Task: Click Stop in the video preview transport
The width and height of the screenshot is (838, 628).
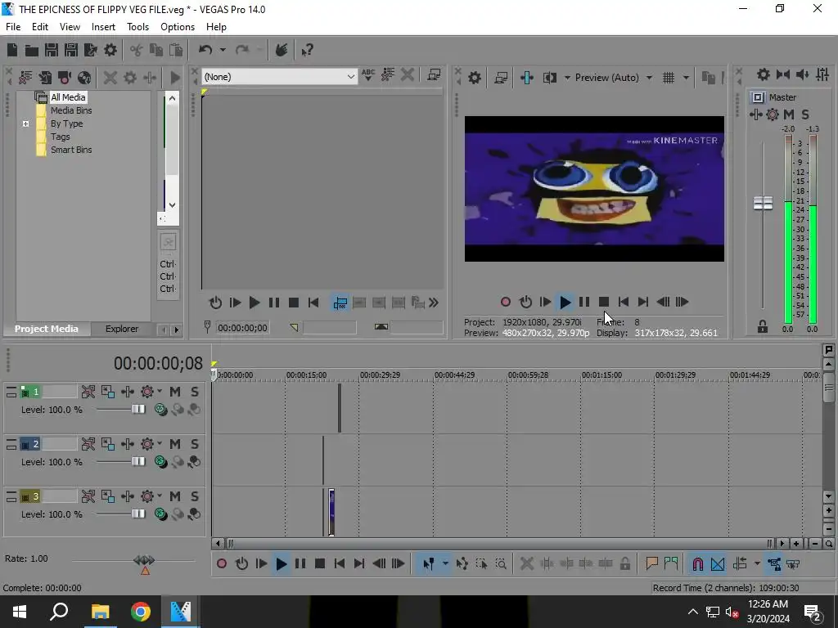Action: click(x=604, y=303)
